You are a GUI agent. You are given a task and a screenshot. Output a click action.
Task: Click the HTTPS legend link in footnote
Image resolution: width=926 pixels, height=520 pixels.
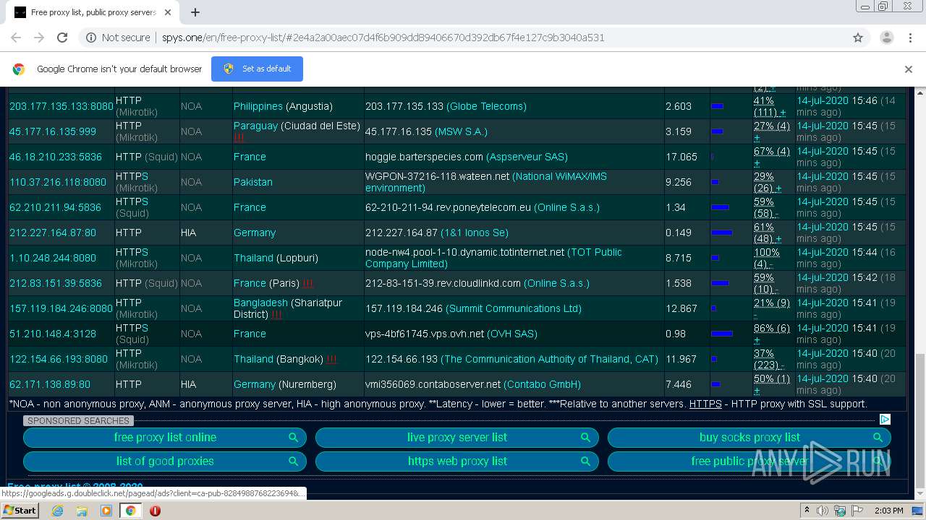pos(705,404)
